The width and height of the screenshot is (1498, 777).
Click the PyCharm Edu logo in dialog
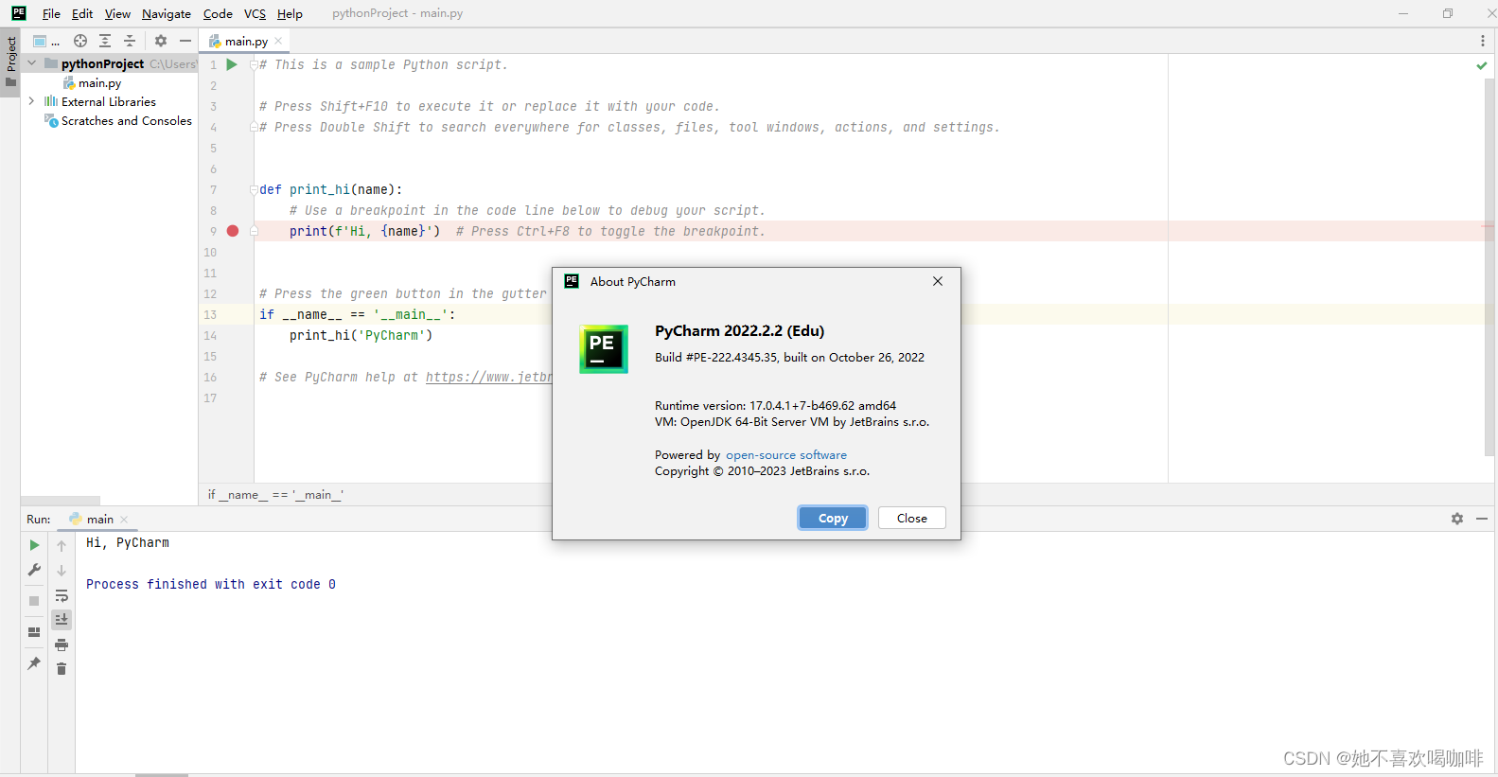[604, 349]
